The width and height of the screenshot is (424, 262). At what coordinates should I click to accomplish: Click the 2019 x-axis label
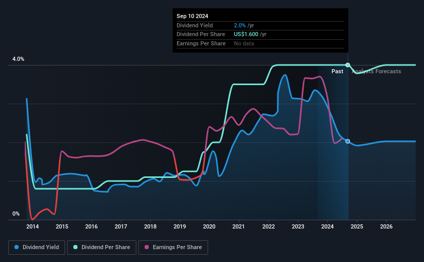(180, 226)
